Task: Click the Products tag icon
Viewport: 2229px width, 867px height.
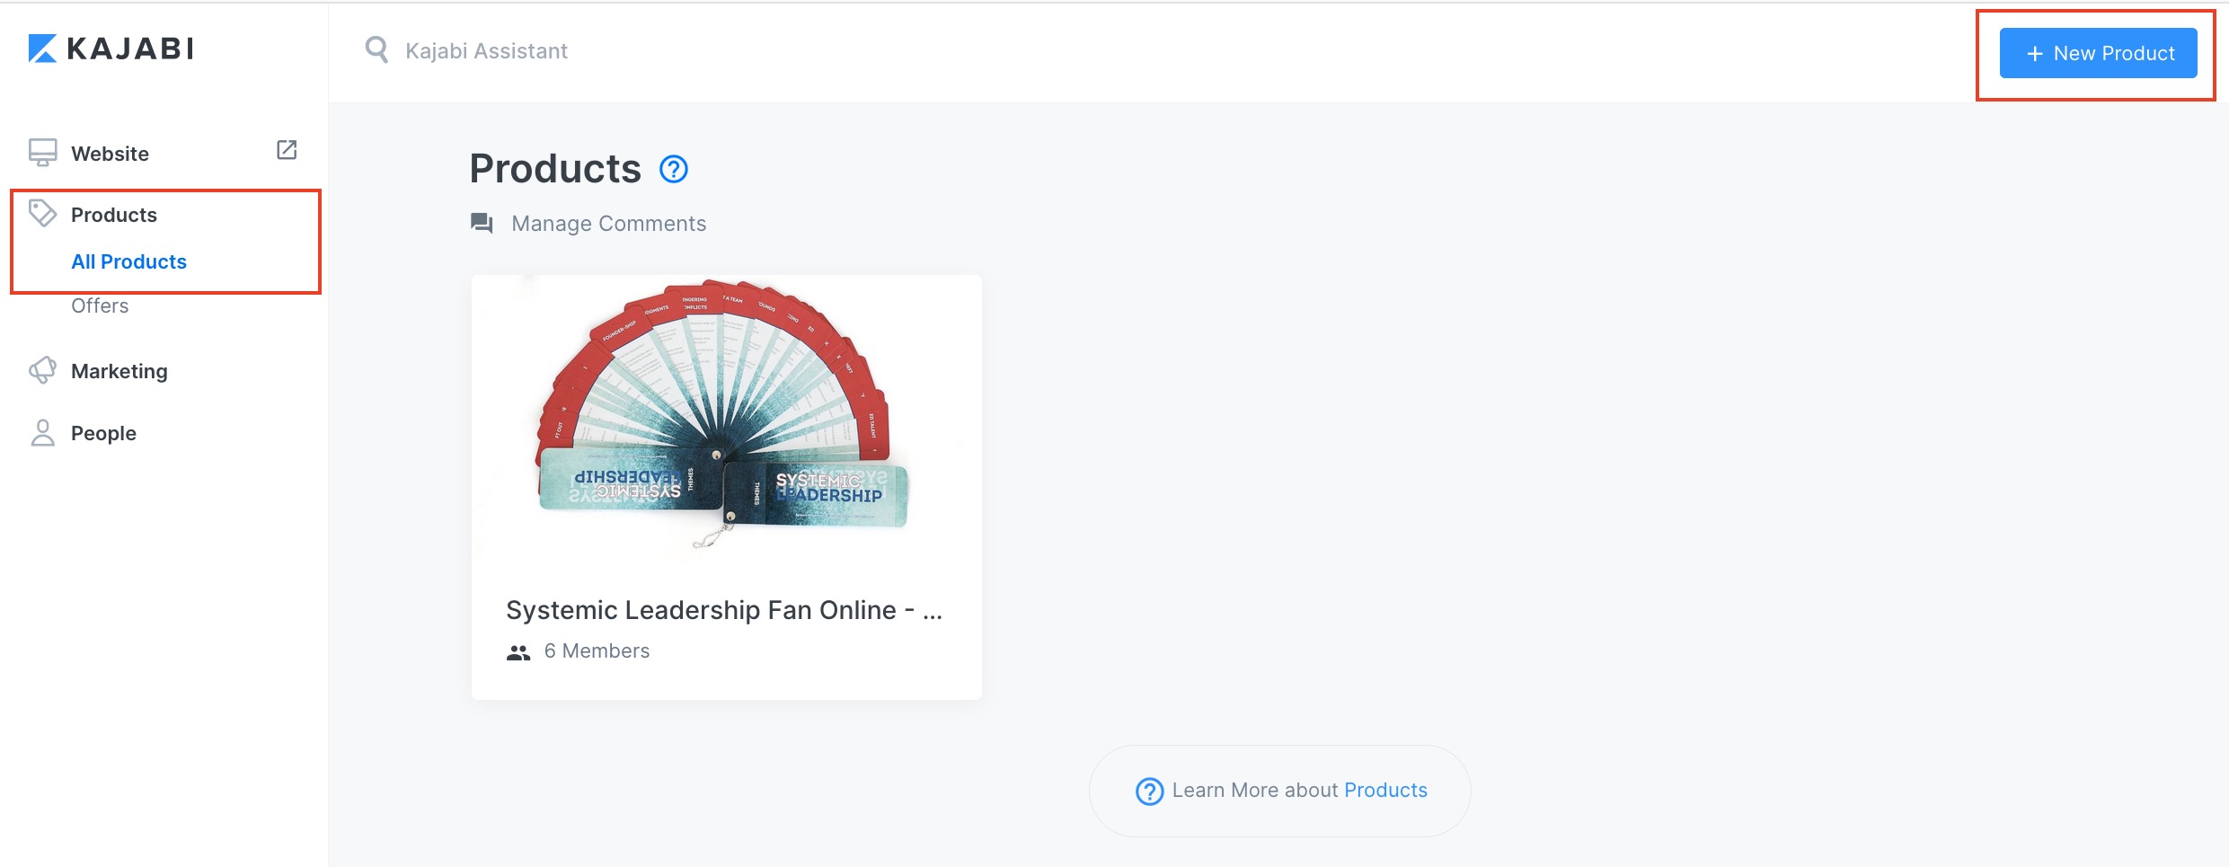Action: pyautogui.click(x=42, y=214)
